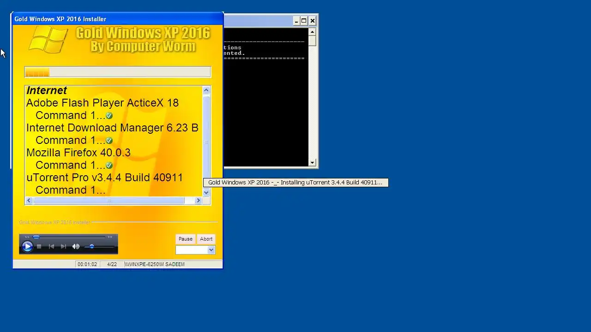Click checkmark under Adobe Flash Player
This screenshot has width=591, height=332.
[109, 116]
